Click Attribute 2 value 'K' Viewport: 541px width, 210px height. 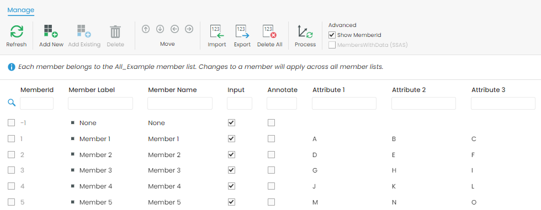point(394,186)
